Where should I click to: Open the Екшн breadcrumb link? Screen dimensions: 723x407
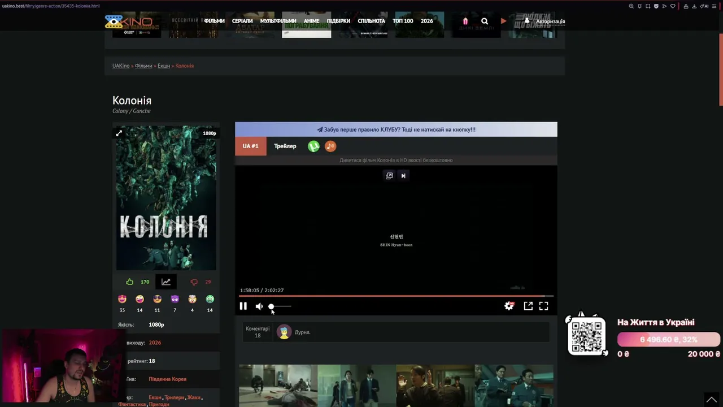tap(163, 66)
